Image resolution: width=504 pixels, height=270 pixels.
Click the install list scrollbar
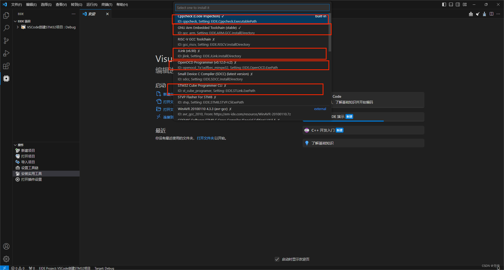330,32
